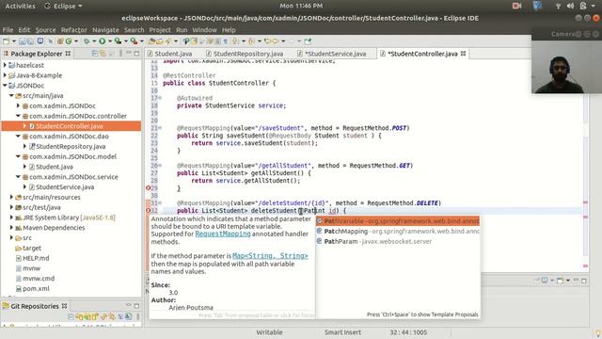Open the Source menu
This screenshot has height=339, width=602.
point(46,30)
